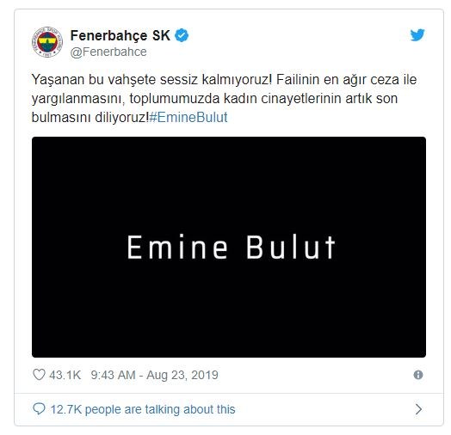The width and height of the screenshot is (451, 435).
Task: Like the tweet with heart icon
Action: pyautogui.click(x=39, y=375)
